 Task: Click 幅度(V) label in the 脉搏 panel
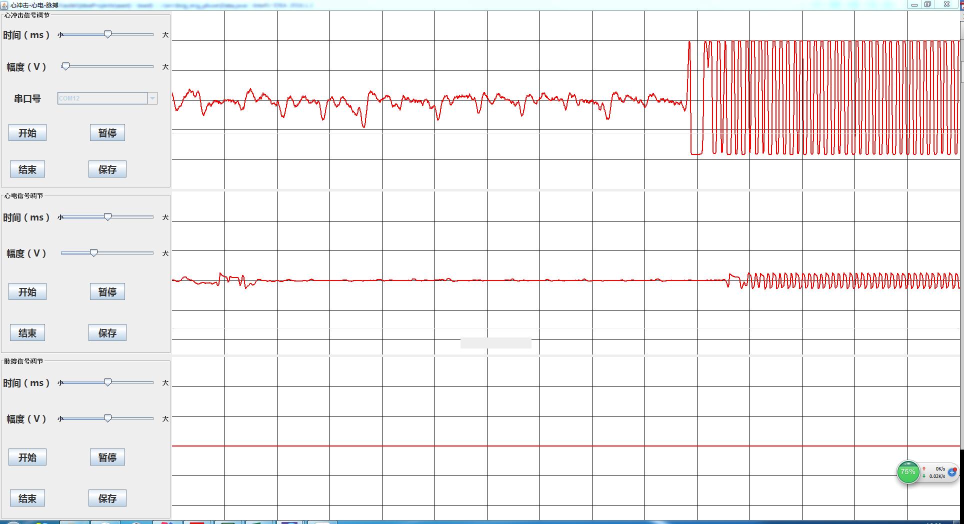tap(26, 419)
